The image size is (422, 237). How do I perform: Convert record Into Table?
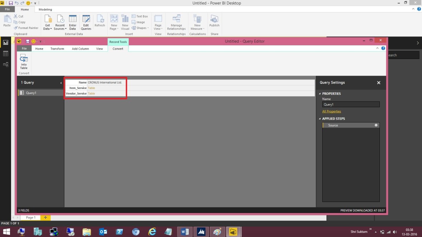[23, 61]
